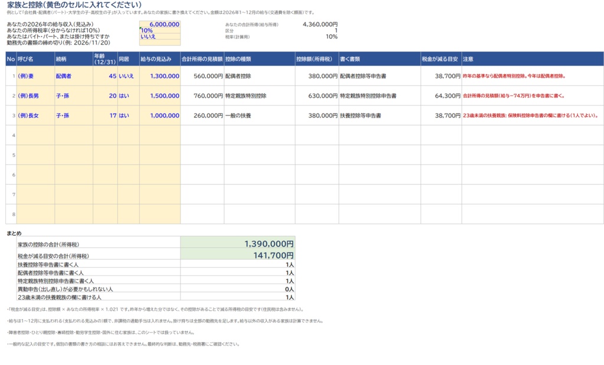
Task: Select the label 家族の控除の合計(所得税)
Action: pyautogui.click(x=48, y=245)
